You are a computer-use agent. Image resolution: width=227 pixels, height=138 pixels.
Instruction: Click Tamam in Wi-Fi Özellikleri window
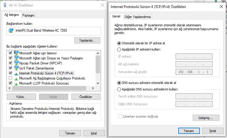click(x=70, y=133)
